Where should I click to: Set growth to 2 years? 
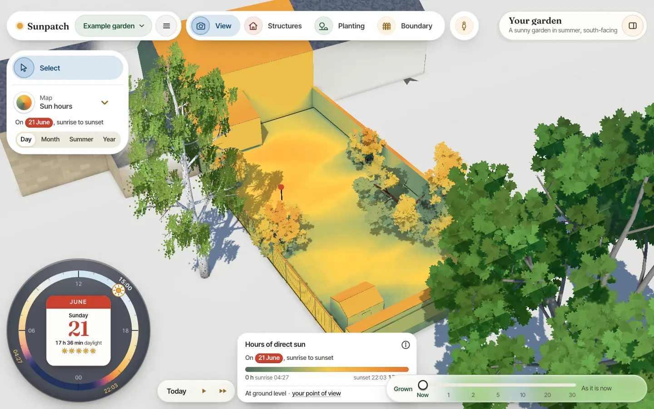click(473, 395)
